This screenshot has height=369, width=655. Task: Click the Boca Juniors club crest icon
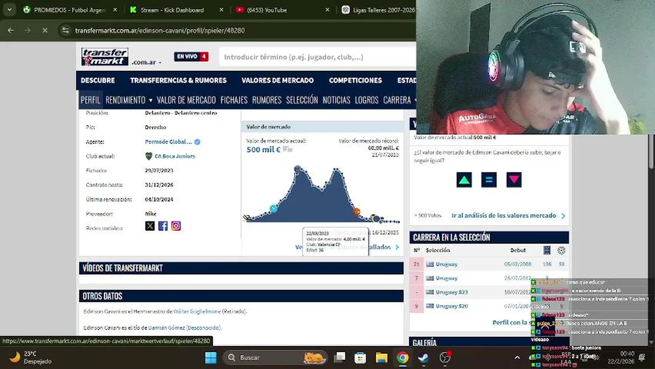point(149,156)
